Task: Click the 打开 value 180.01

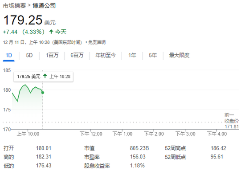Action: (44, 148)
